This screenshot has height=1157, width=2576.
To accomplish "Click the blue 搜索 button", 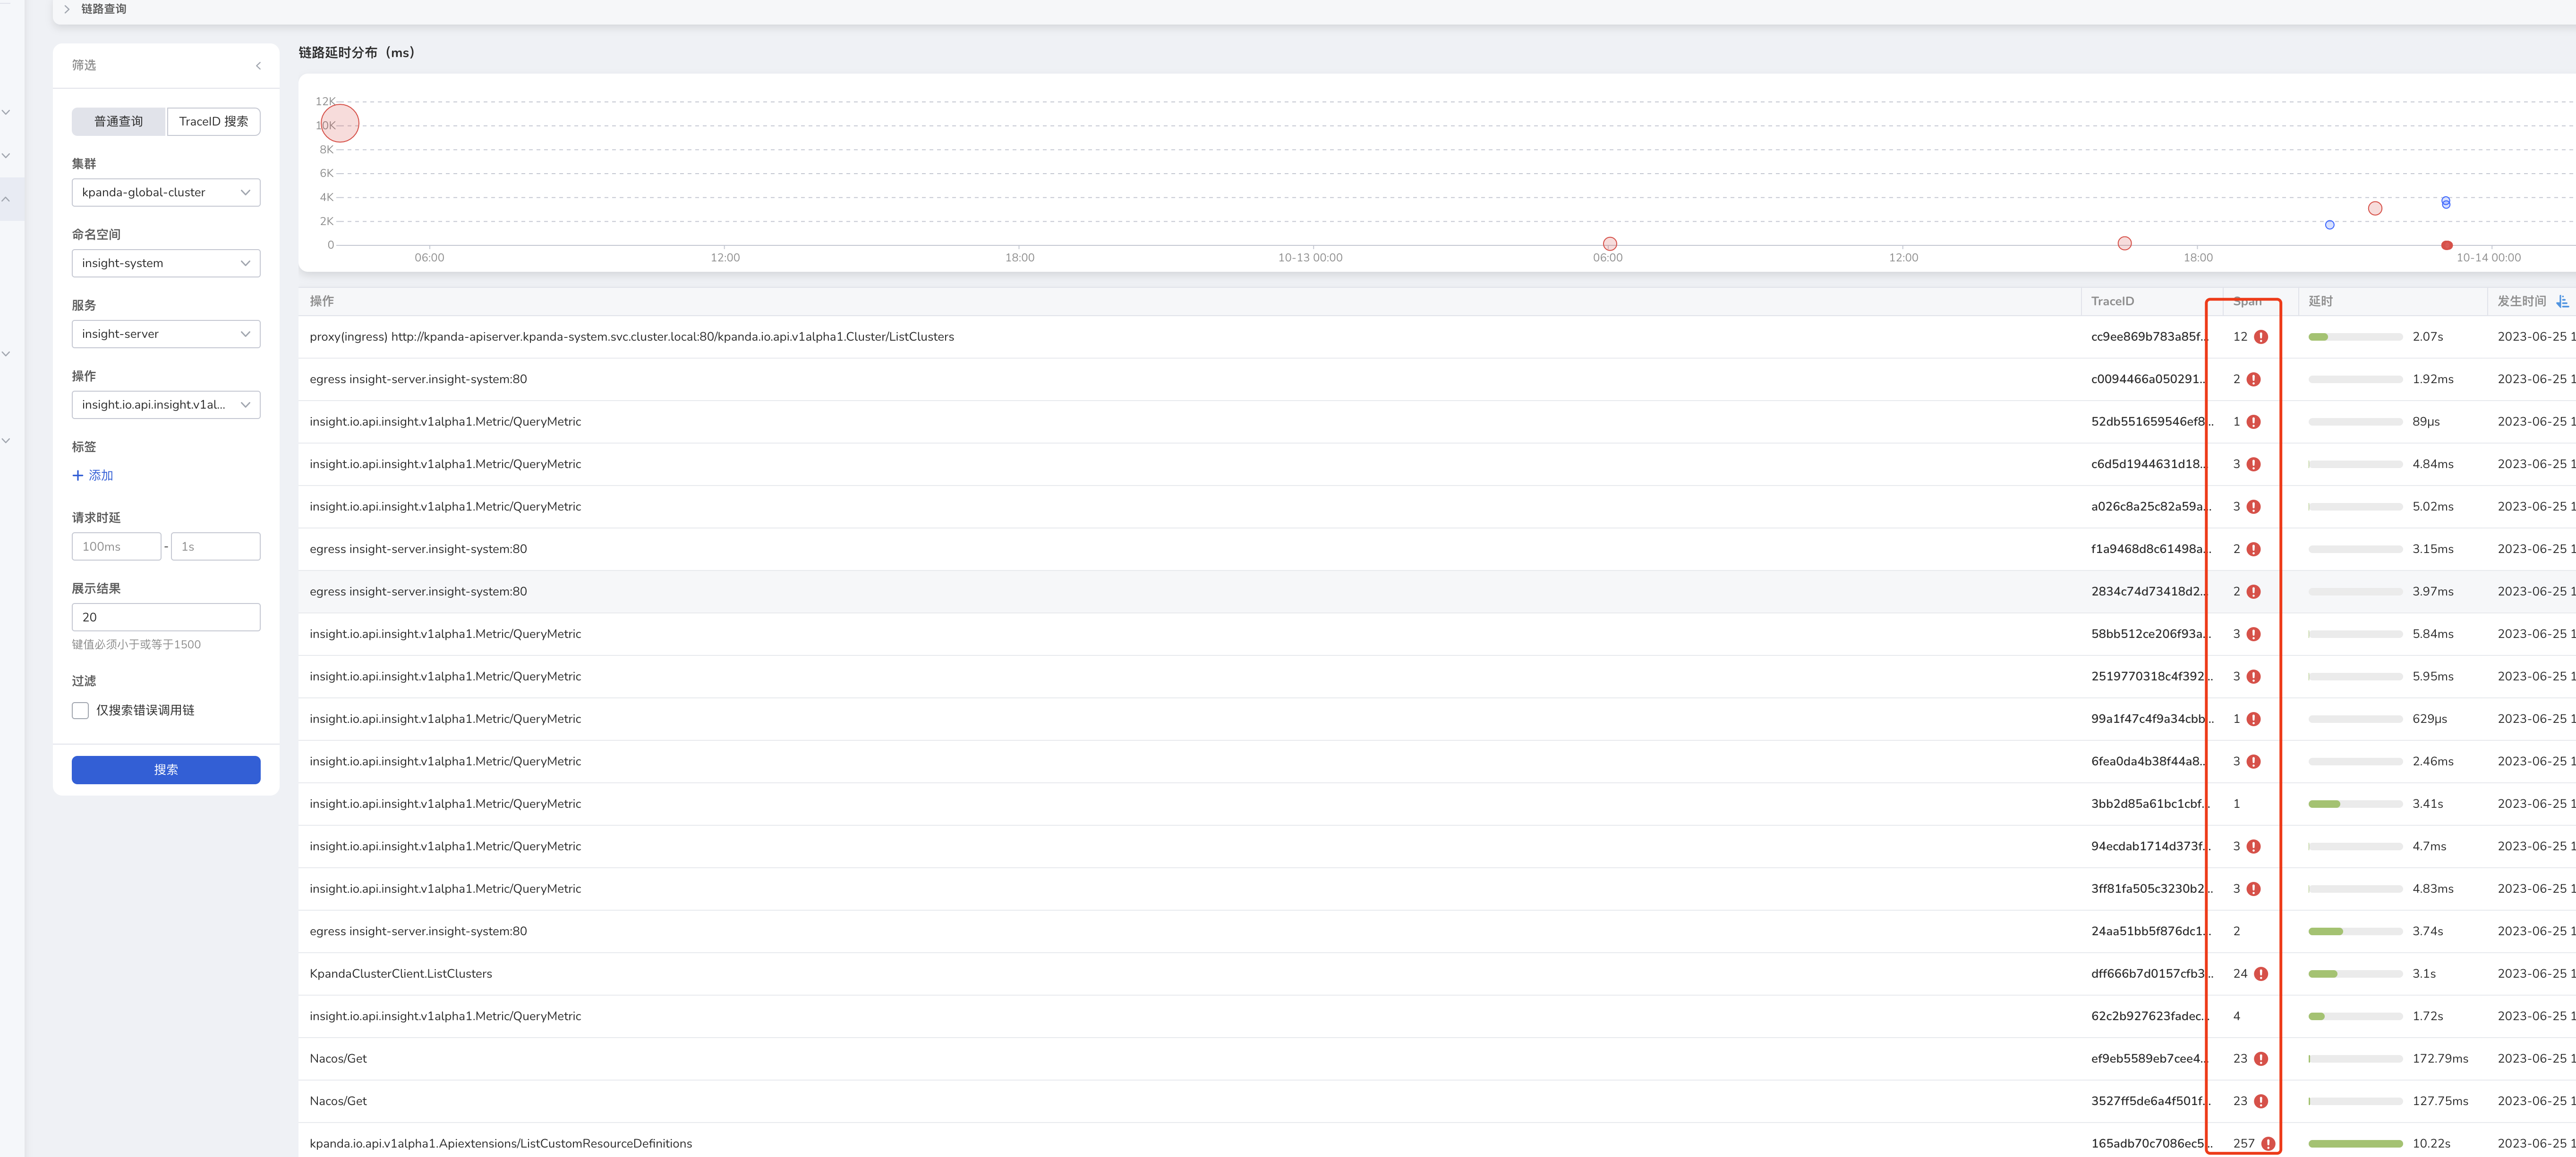I will click(x=166, y=771).
